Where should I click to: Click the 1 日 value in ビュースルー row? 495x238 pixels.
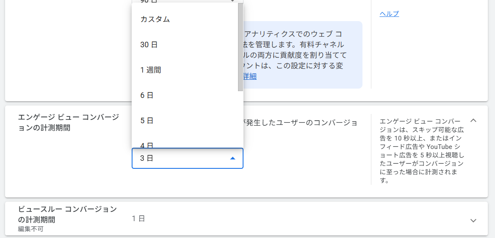point(138,218)
